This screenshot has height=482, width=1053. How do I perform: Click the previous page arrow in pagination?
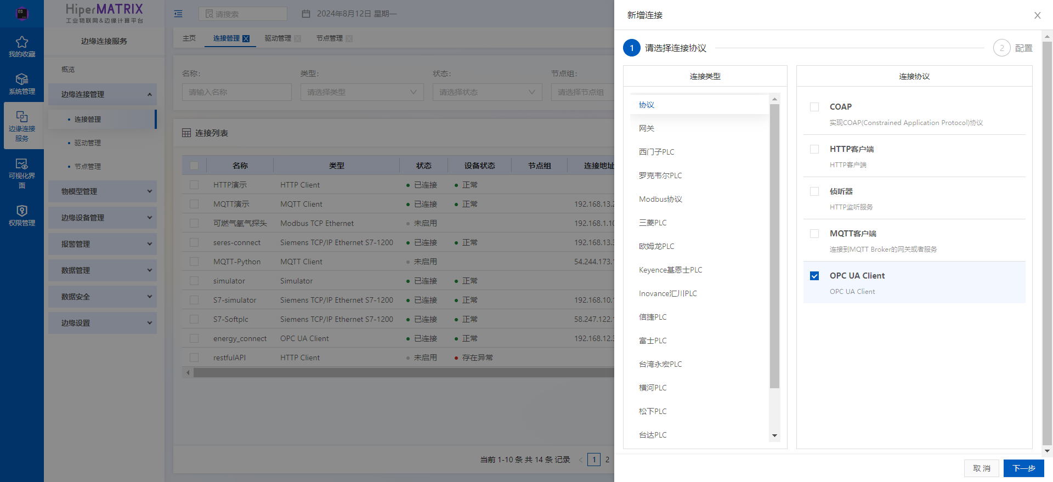(x=581, y=460)
